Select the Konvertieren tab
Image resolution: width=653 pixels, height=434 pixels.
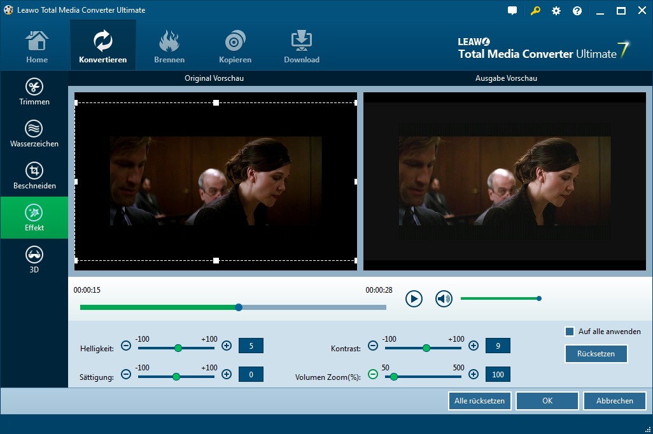(x=103, y=45)
